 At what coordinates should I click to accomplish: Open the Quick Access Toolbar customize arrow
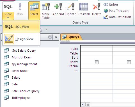46,30
